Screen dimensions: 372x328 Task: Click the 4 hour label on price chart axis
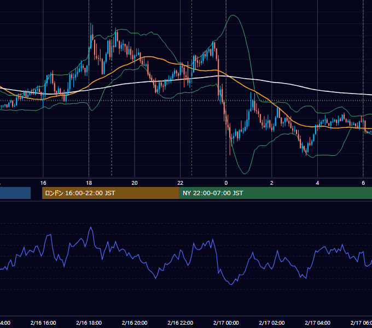317,183
